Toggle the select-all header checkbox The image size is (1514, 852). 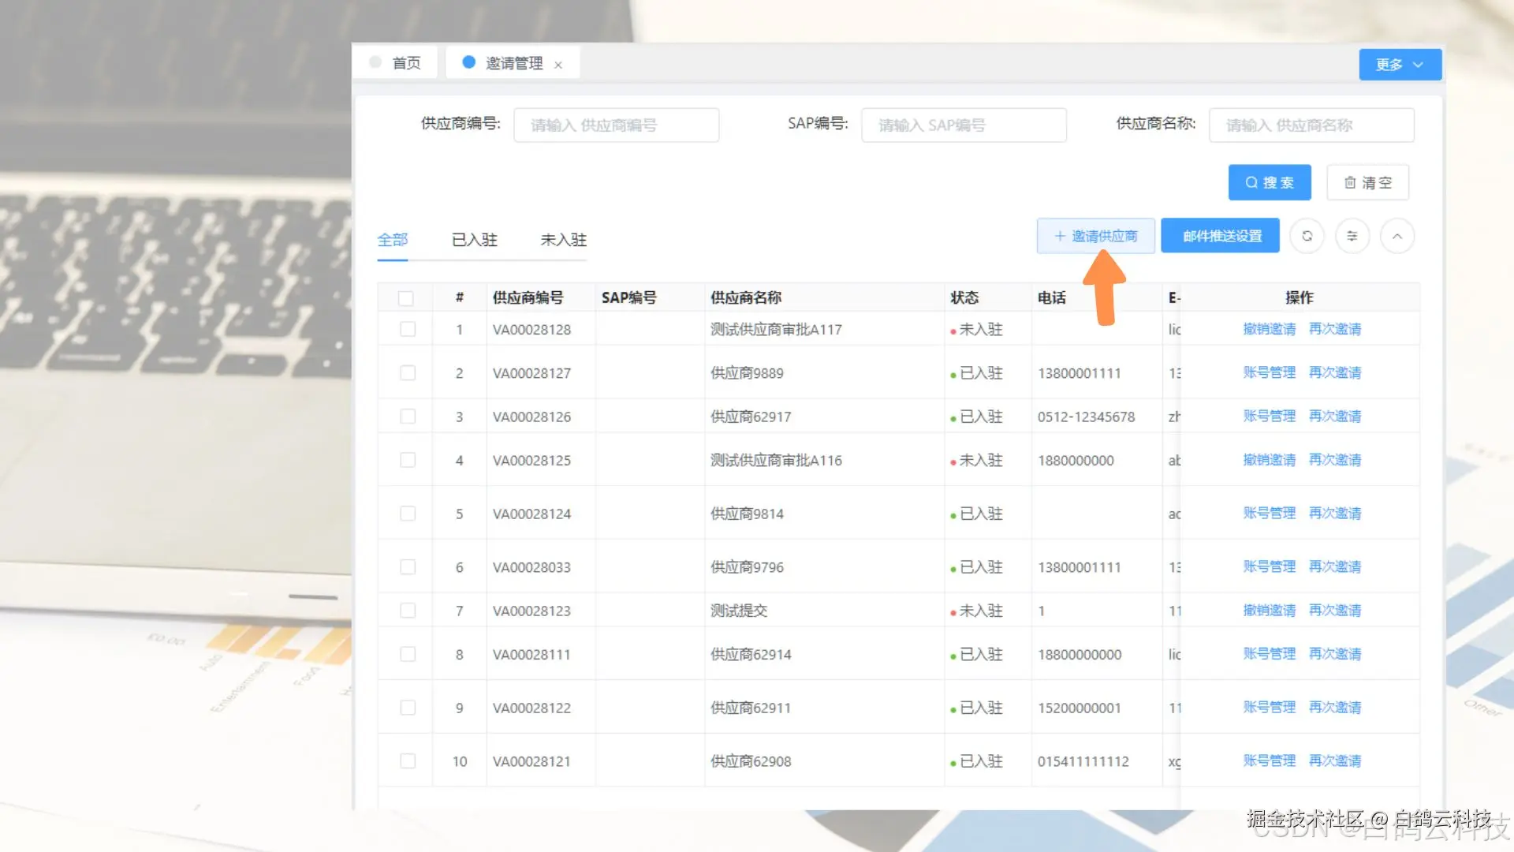coord(406,298)
